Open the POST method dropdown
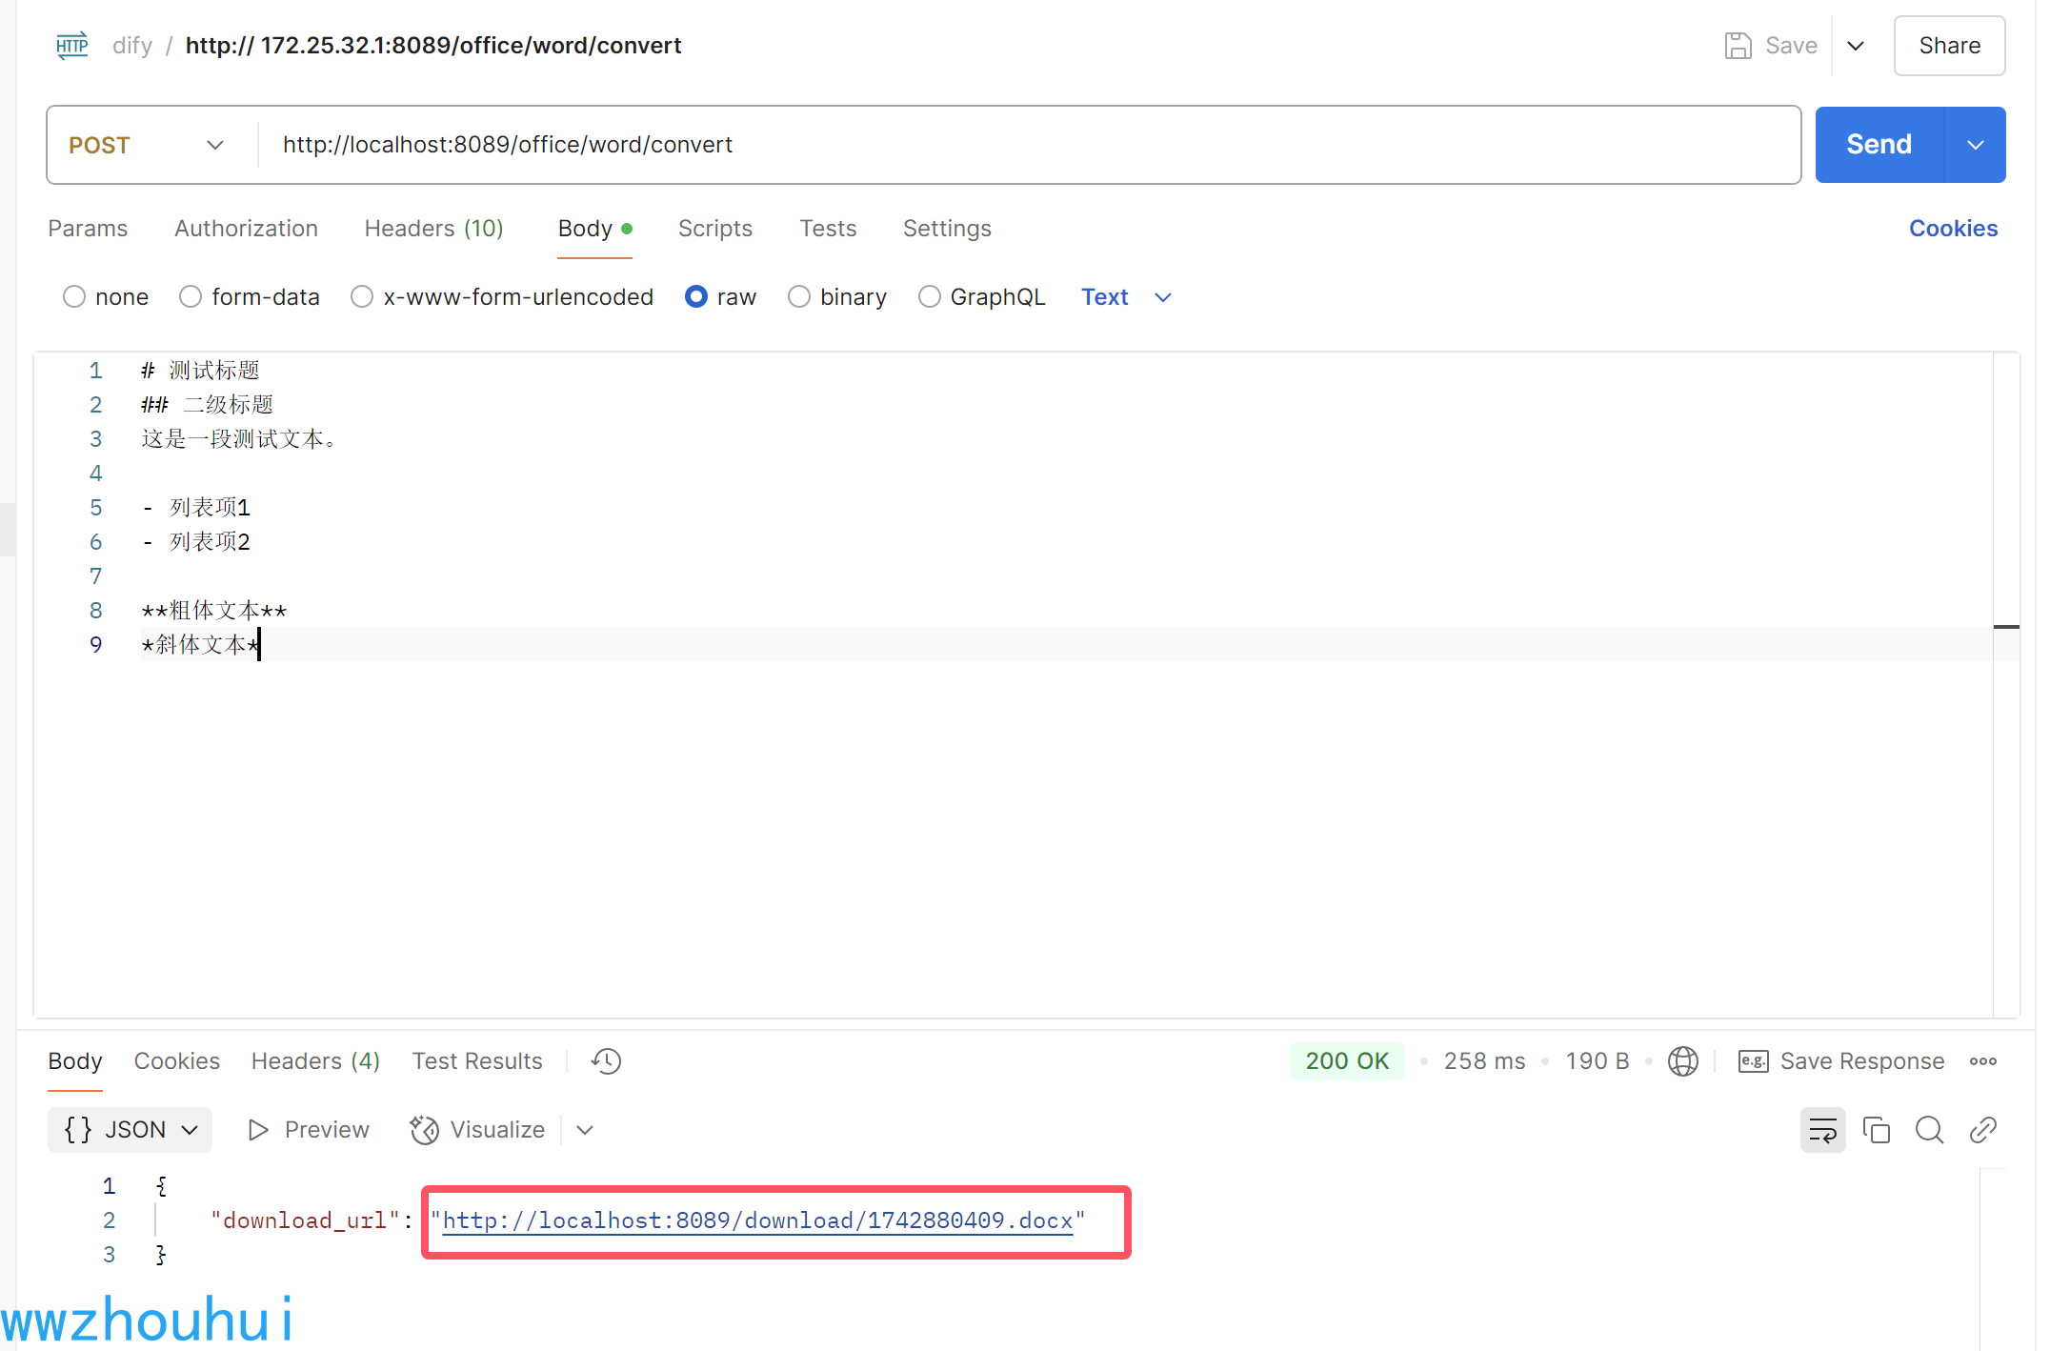2050x1351 pixels. point(148,145)
